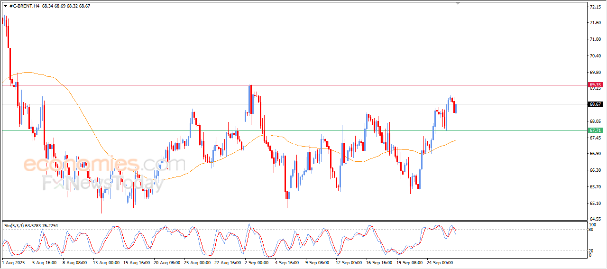Select the green 67.71 price tag
Screen dimensions: 607x269
pyautogui.click(x=596, y=130)
